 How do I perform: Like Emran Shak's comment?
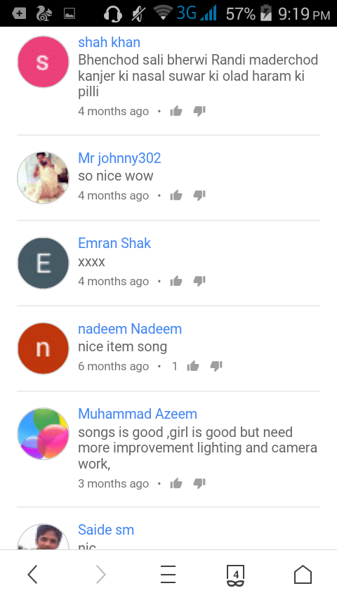click(176, 281)
